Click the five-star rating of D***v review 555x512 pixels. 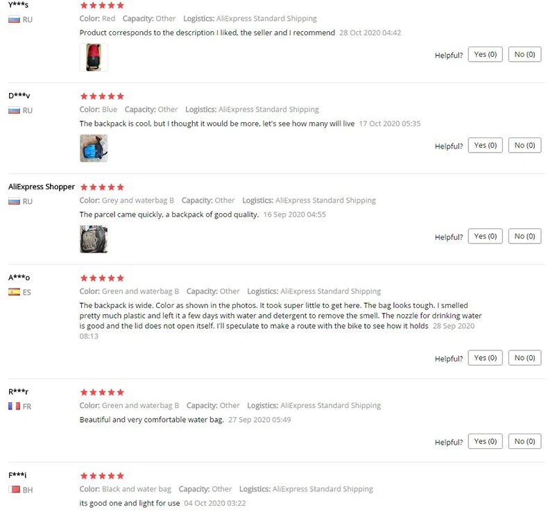[x=102, y=96]
